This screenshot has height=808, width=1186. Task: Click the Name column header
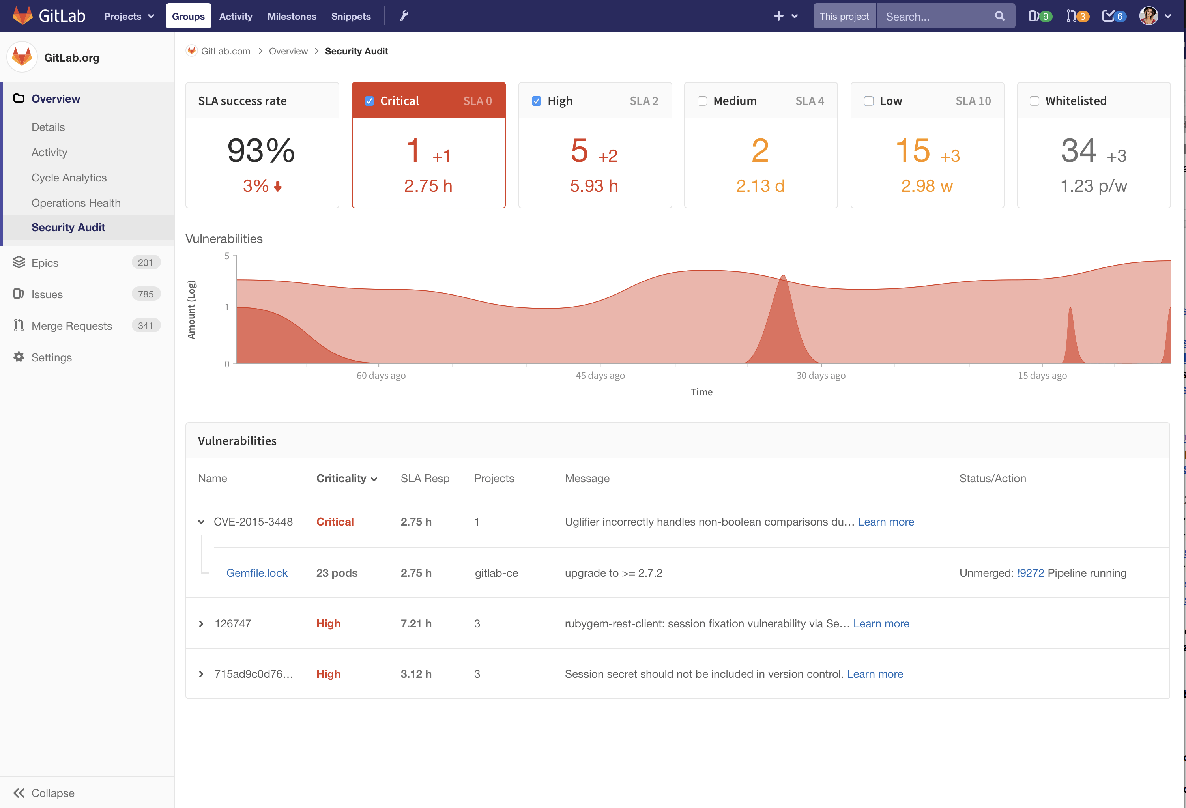coord(212,478)
